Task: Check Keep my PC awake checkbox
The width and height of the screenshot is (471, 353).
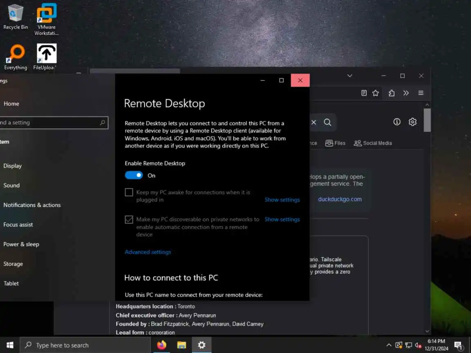Action: tap(129, 192)
